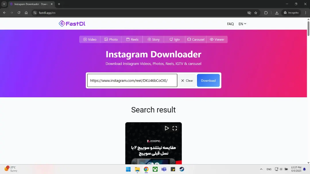This screenshot has height=174, width=310.
Task: Open network settings from the tray
Action: (276, 169)
